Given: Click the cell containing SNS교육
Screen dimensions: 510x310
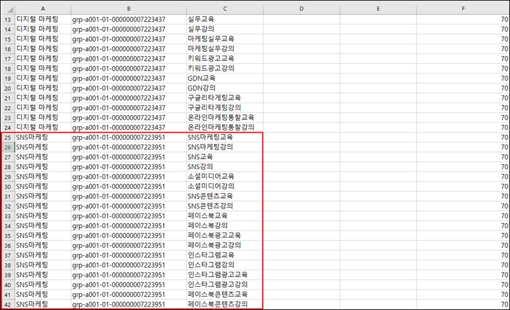Looking at the screenshot, I should pos(225,157).
